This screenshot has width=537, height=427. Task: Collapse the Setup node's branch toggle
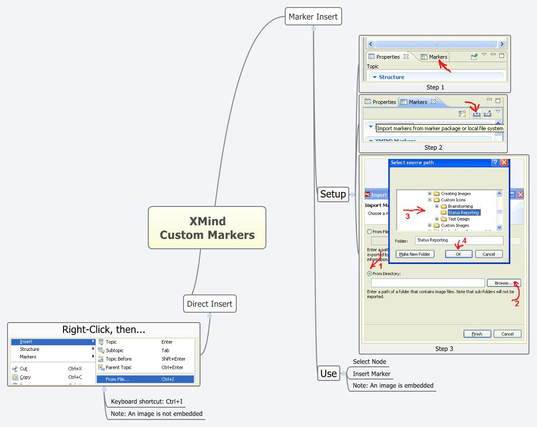[352, 194]
